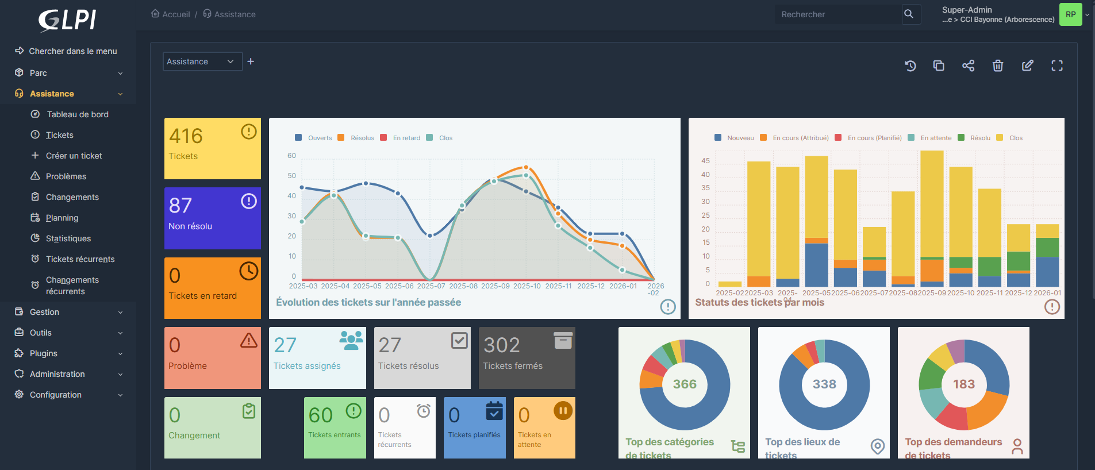This screenshot has width=1095, height=470.
Task: Delete dashboard using trash icon
Action: coord(998,66)
